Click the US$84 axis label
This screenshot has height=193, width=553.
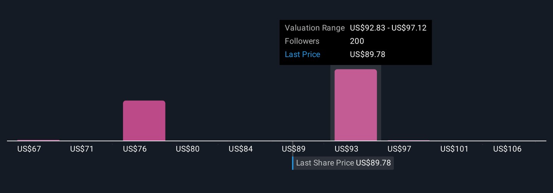[x=241, y=149]
